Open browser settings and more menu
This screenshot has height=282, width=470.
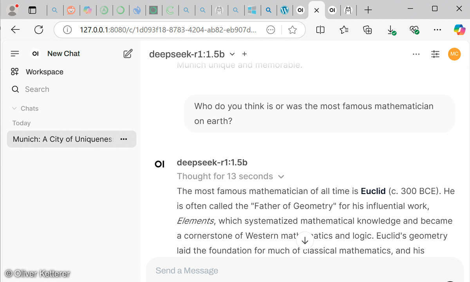click(437, 30)
